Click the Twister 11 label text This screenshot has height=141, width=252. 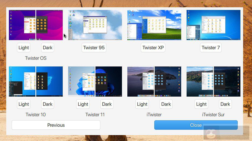pos(95,115)
